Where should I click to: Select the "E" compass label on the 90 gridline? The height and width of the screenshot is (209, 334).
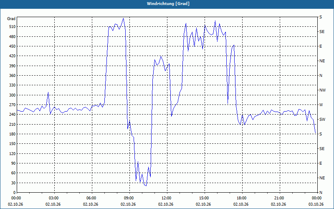(321, 163)
